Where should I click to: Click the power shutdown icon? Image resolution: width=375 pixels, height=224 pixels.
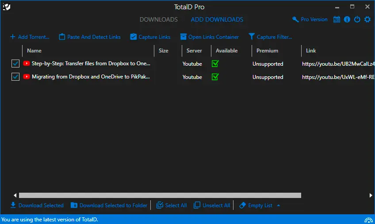coord(357,19)
